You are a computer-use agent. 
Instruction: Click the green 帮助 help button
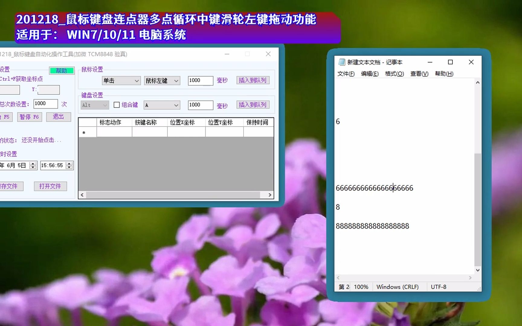(x=62, y=70)
